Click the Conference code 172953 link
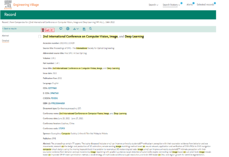 point(62,128)
